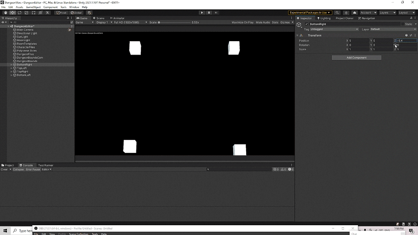
Task: Open the Transform component context menu icon
Action: (415, 35)
